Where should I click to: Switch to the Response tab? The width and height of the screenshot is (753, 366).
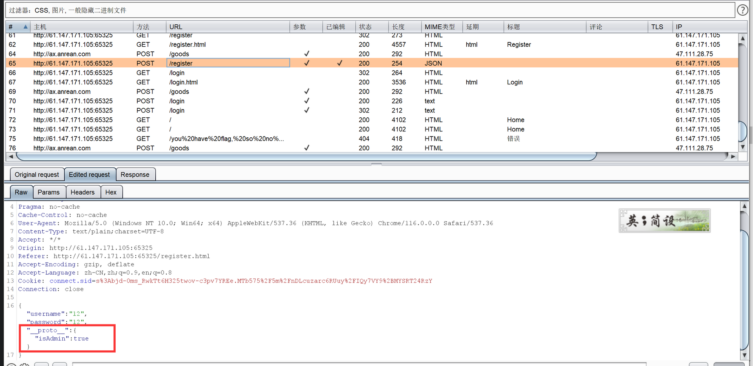pyautogui.click(x=135, y=175)
